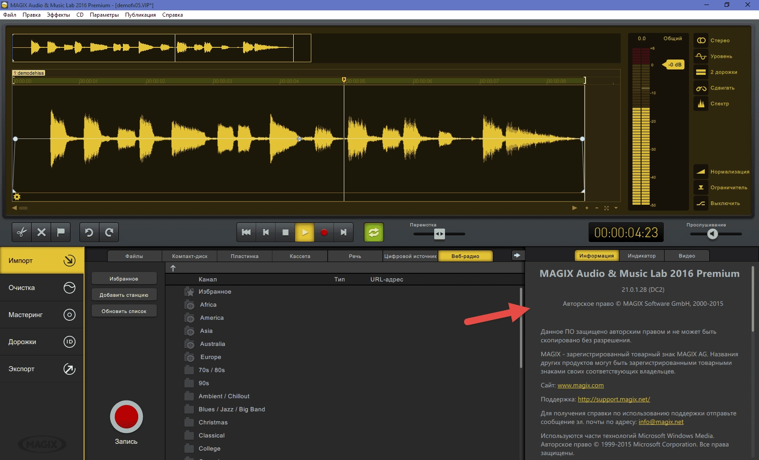
Task: Skip to the previous marker
Action: click(x=266, y=232)
